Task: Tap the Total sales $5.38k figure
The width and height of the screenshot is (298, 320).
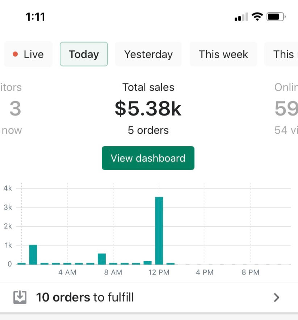Action: [x=148, y=108]
